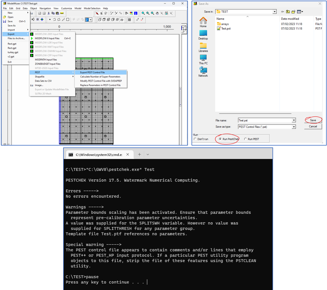Select Test.pst in the file list
This screenshot has width=327, height=290.
click(224, 29)
